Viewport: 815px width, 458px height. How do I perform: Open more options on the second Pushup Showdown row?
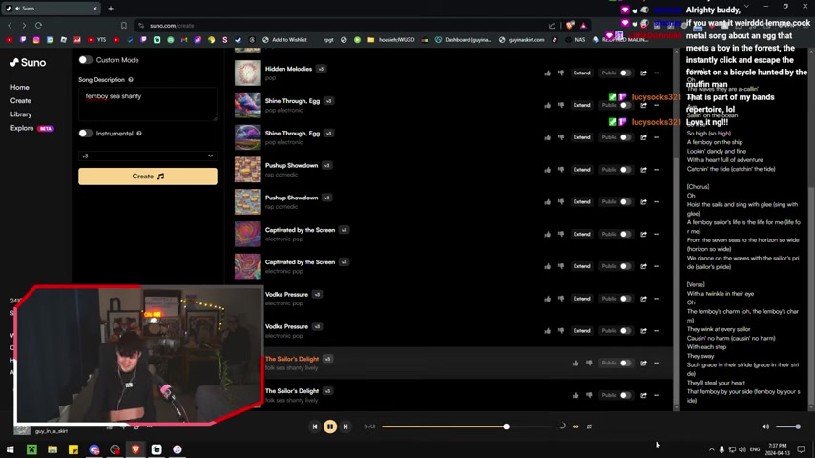[x=657, y=201]
